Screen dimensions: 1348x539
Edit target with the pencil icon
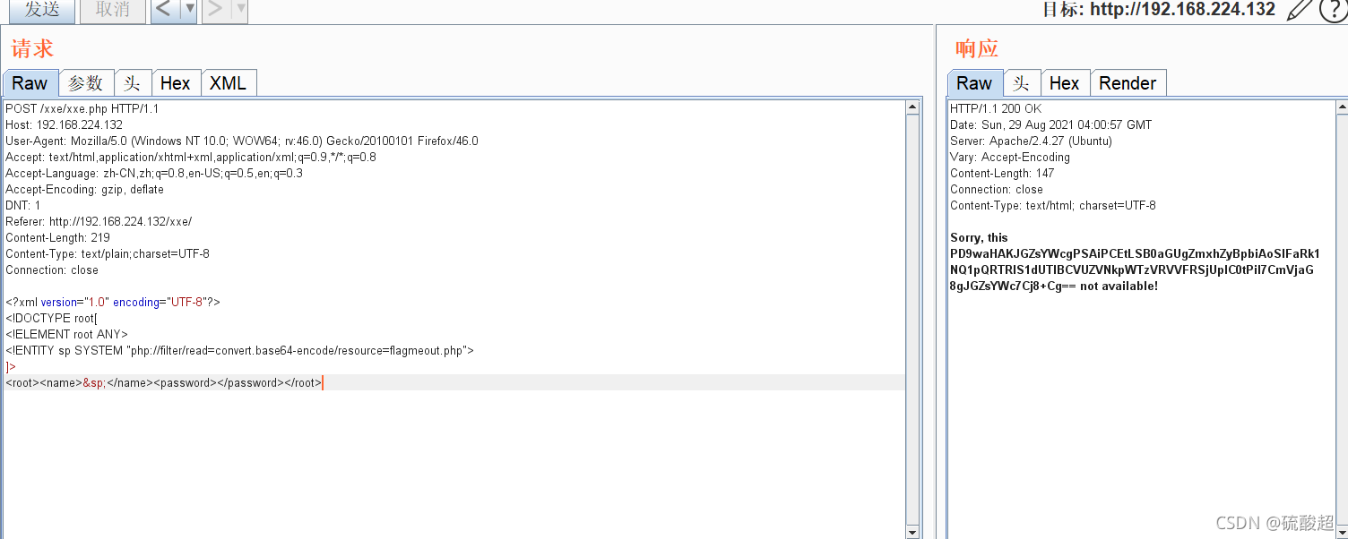[x=1299, y=10]
